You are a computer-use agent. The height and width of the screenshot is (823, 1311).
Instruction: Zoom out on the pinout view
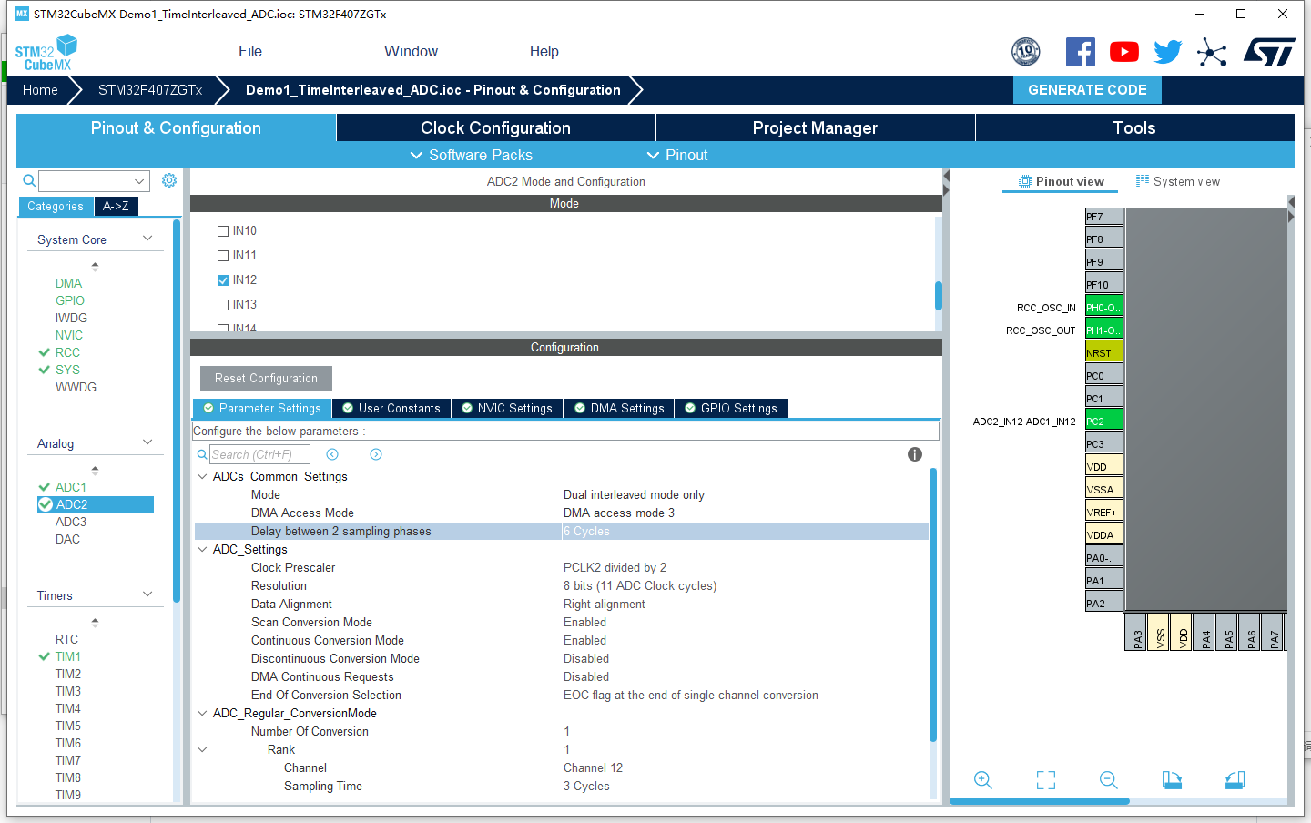pos(1109,780)
